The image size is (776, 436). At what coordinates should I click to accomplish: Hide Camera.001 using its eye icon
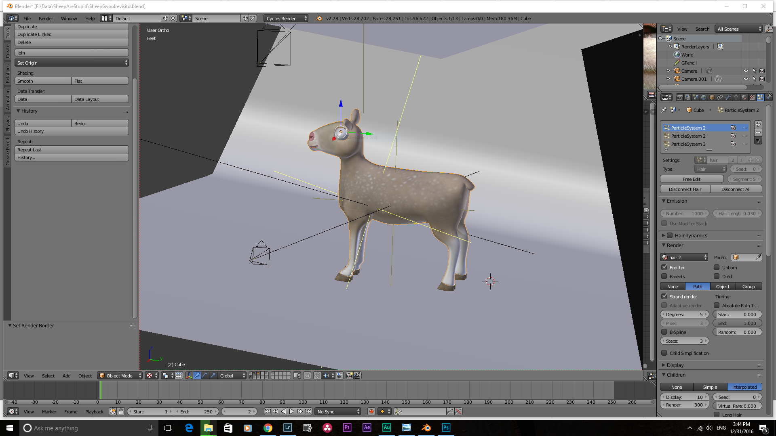(x=746, y=79)
